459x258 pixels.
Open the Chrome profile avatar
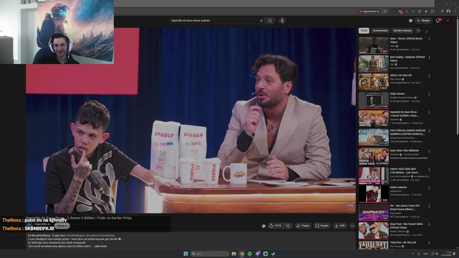(x=449, y=11)
